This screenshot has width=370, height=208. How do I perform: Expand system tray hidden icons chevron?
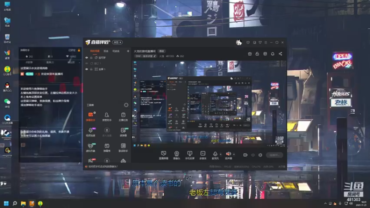[326, 203]
